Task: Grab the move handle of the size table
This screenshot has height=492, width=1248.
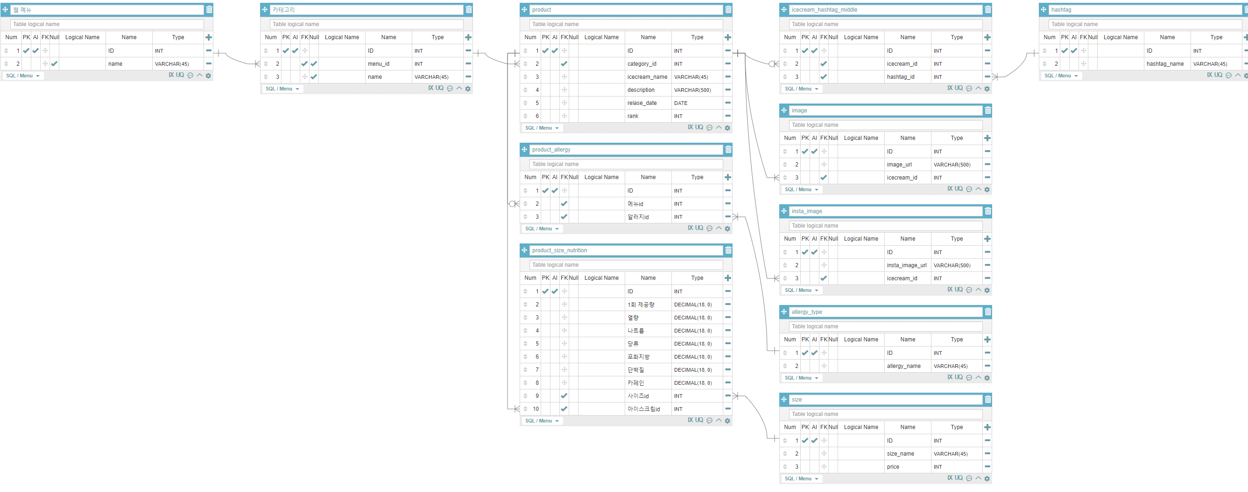Action: (784, 399)
